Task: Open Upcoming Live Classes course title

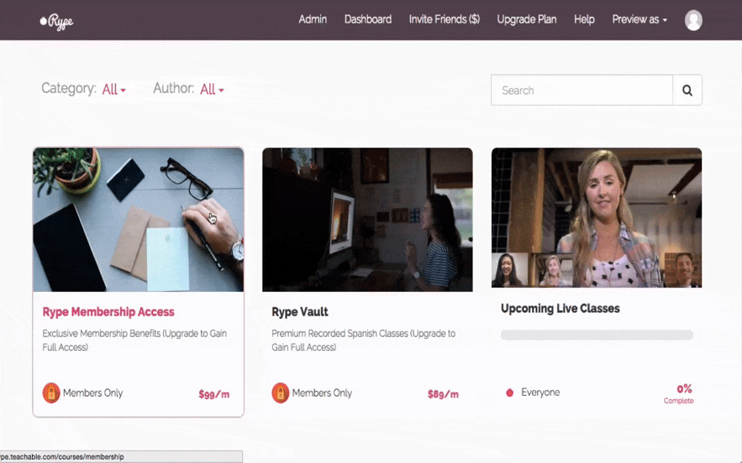Action: (x=560, y=309)
